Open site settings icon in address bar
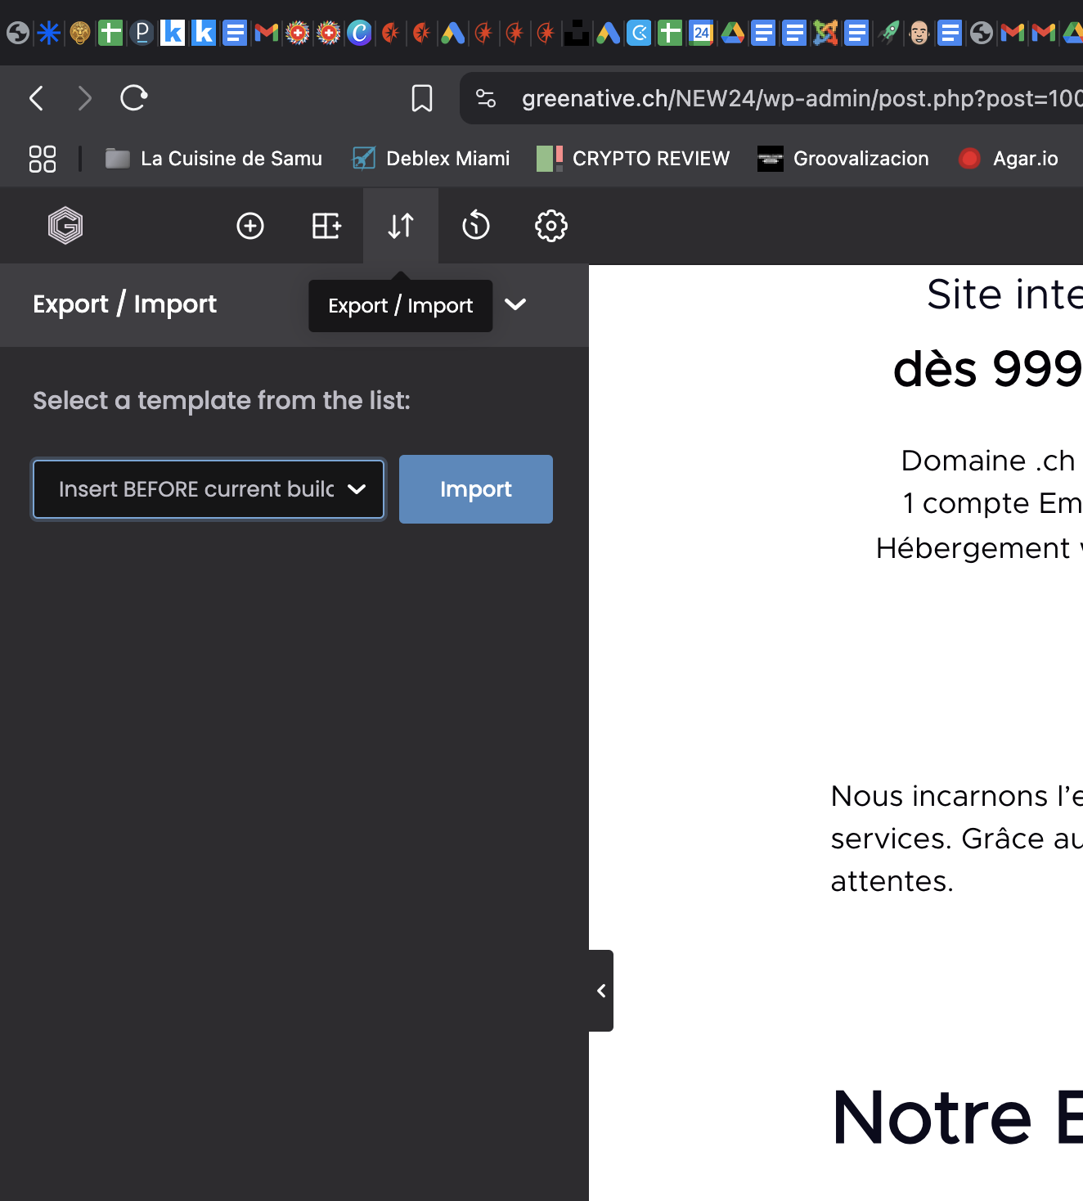Screen dimensions: 1083x1201 coord(486,98)
